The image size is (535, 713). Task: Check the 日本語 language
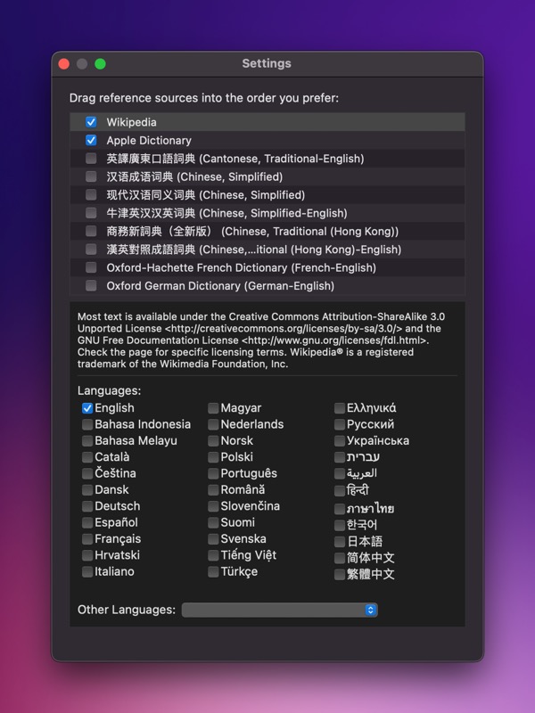(340, 542)
